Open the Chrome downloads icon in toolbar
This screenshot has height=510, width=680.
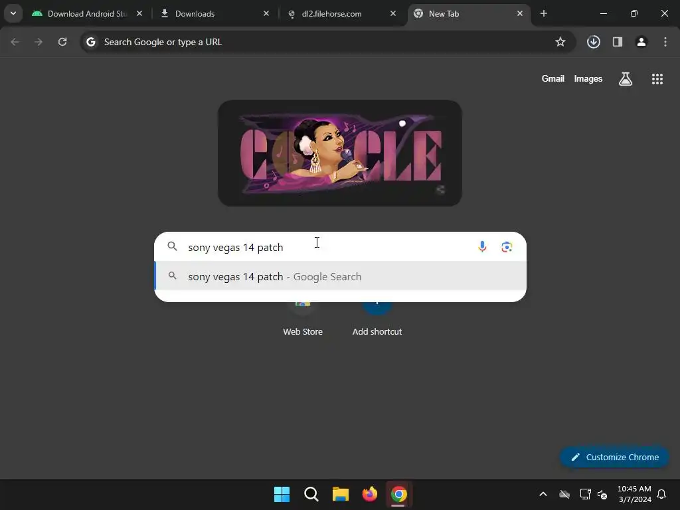point(593,42)
